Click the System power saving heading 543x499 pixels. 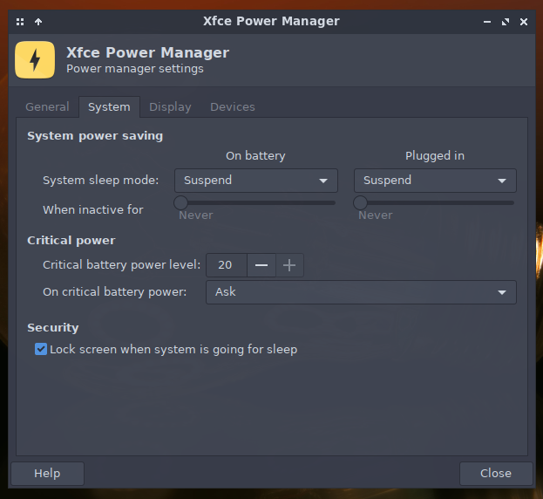point(95,136)
